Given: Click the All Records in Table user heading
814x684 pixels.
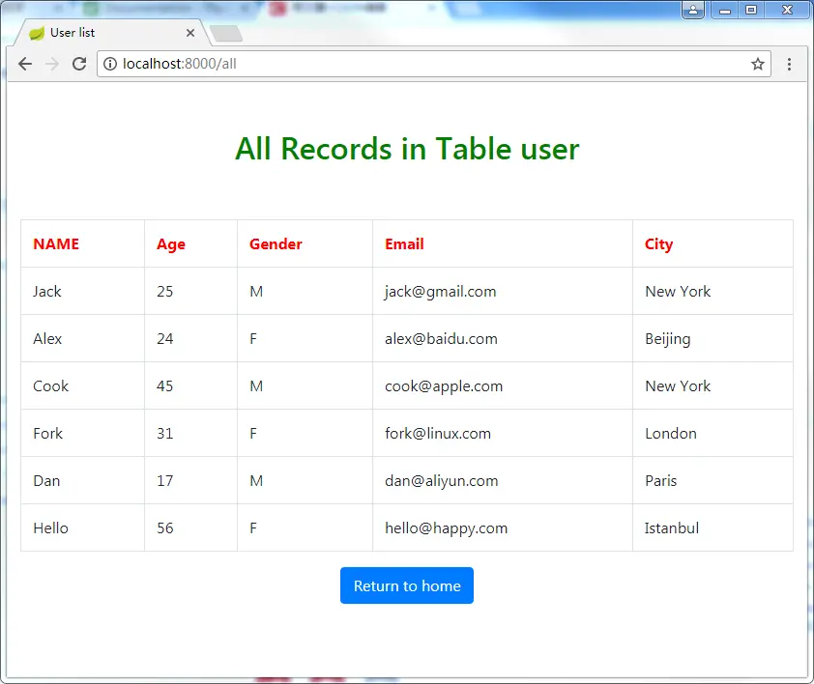Looking at the screenshot, I should tap(407, 149).
